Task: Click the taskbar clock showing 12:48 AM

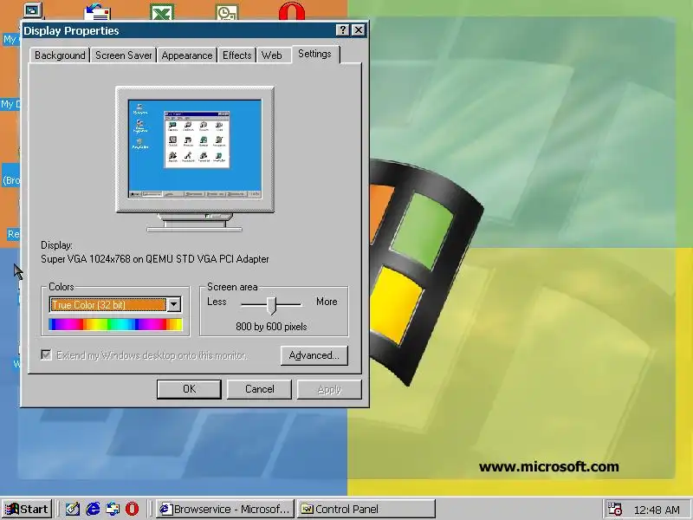Action: tap(657, 510)
